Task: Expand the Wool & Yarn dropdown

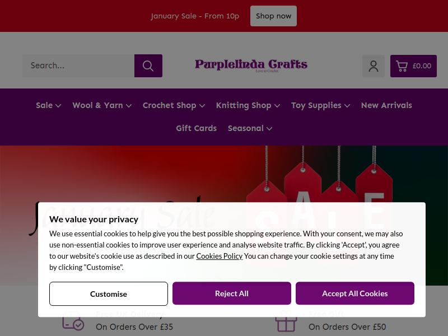Action: pos(102,105)
